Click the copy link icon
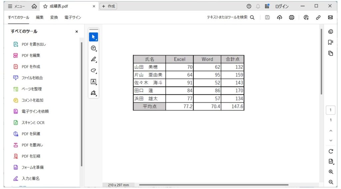 318,17
